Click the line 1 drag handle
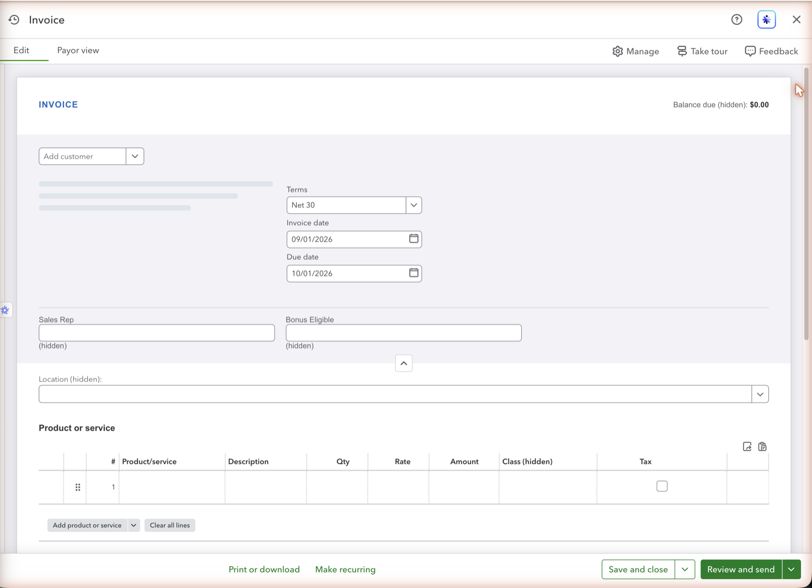Screen dimensions: 812x588 [78, 487]
